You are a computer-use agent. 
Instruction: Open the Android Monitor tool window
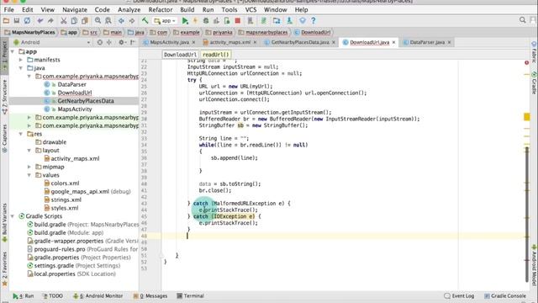98,295
